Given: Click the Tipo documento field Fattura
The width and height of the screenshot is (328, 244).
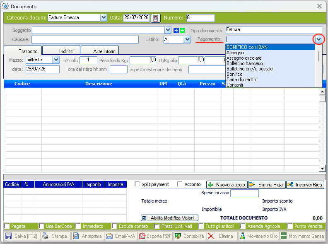Looking at the screenshot, I should [x=274, y=30].
